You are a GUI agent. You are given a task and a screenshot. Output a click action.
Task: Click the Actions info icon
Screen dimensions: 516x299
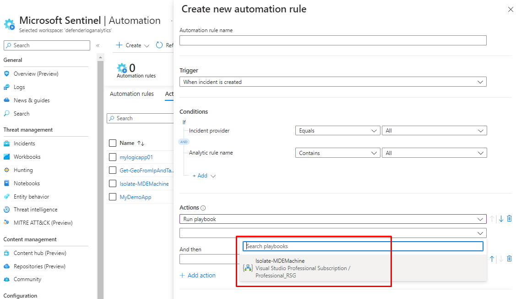203,208
